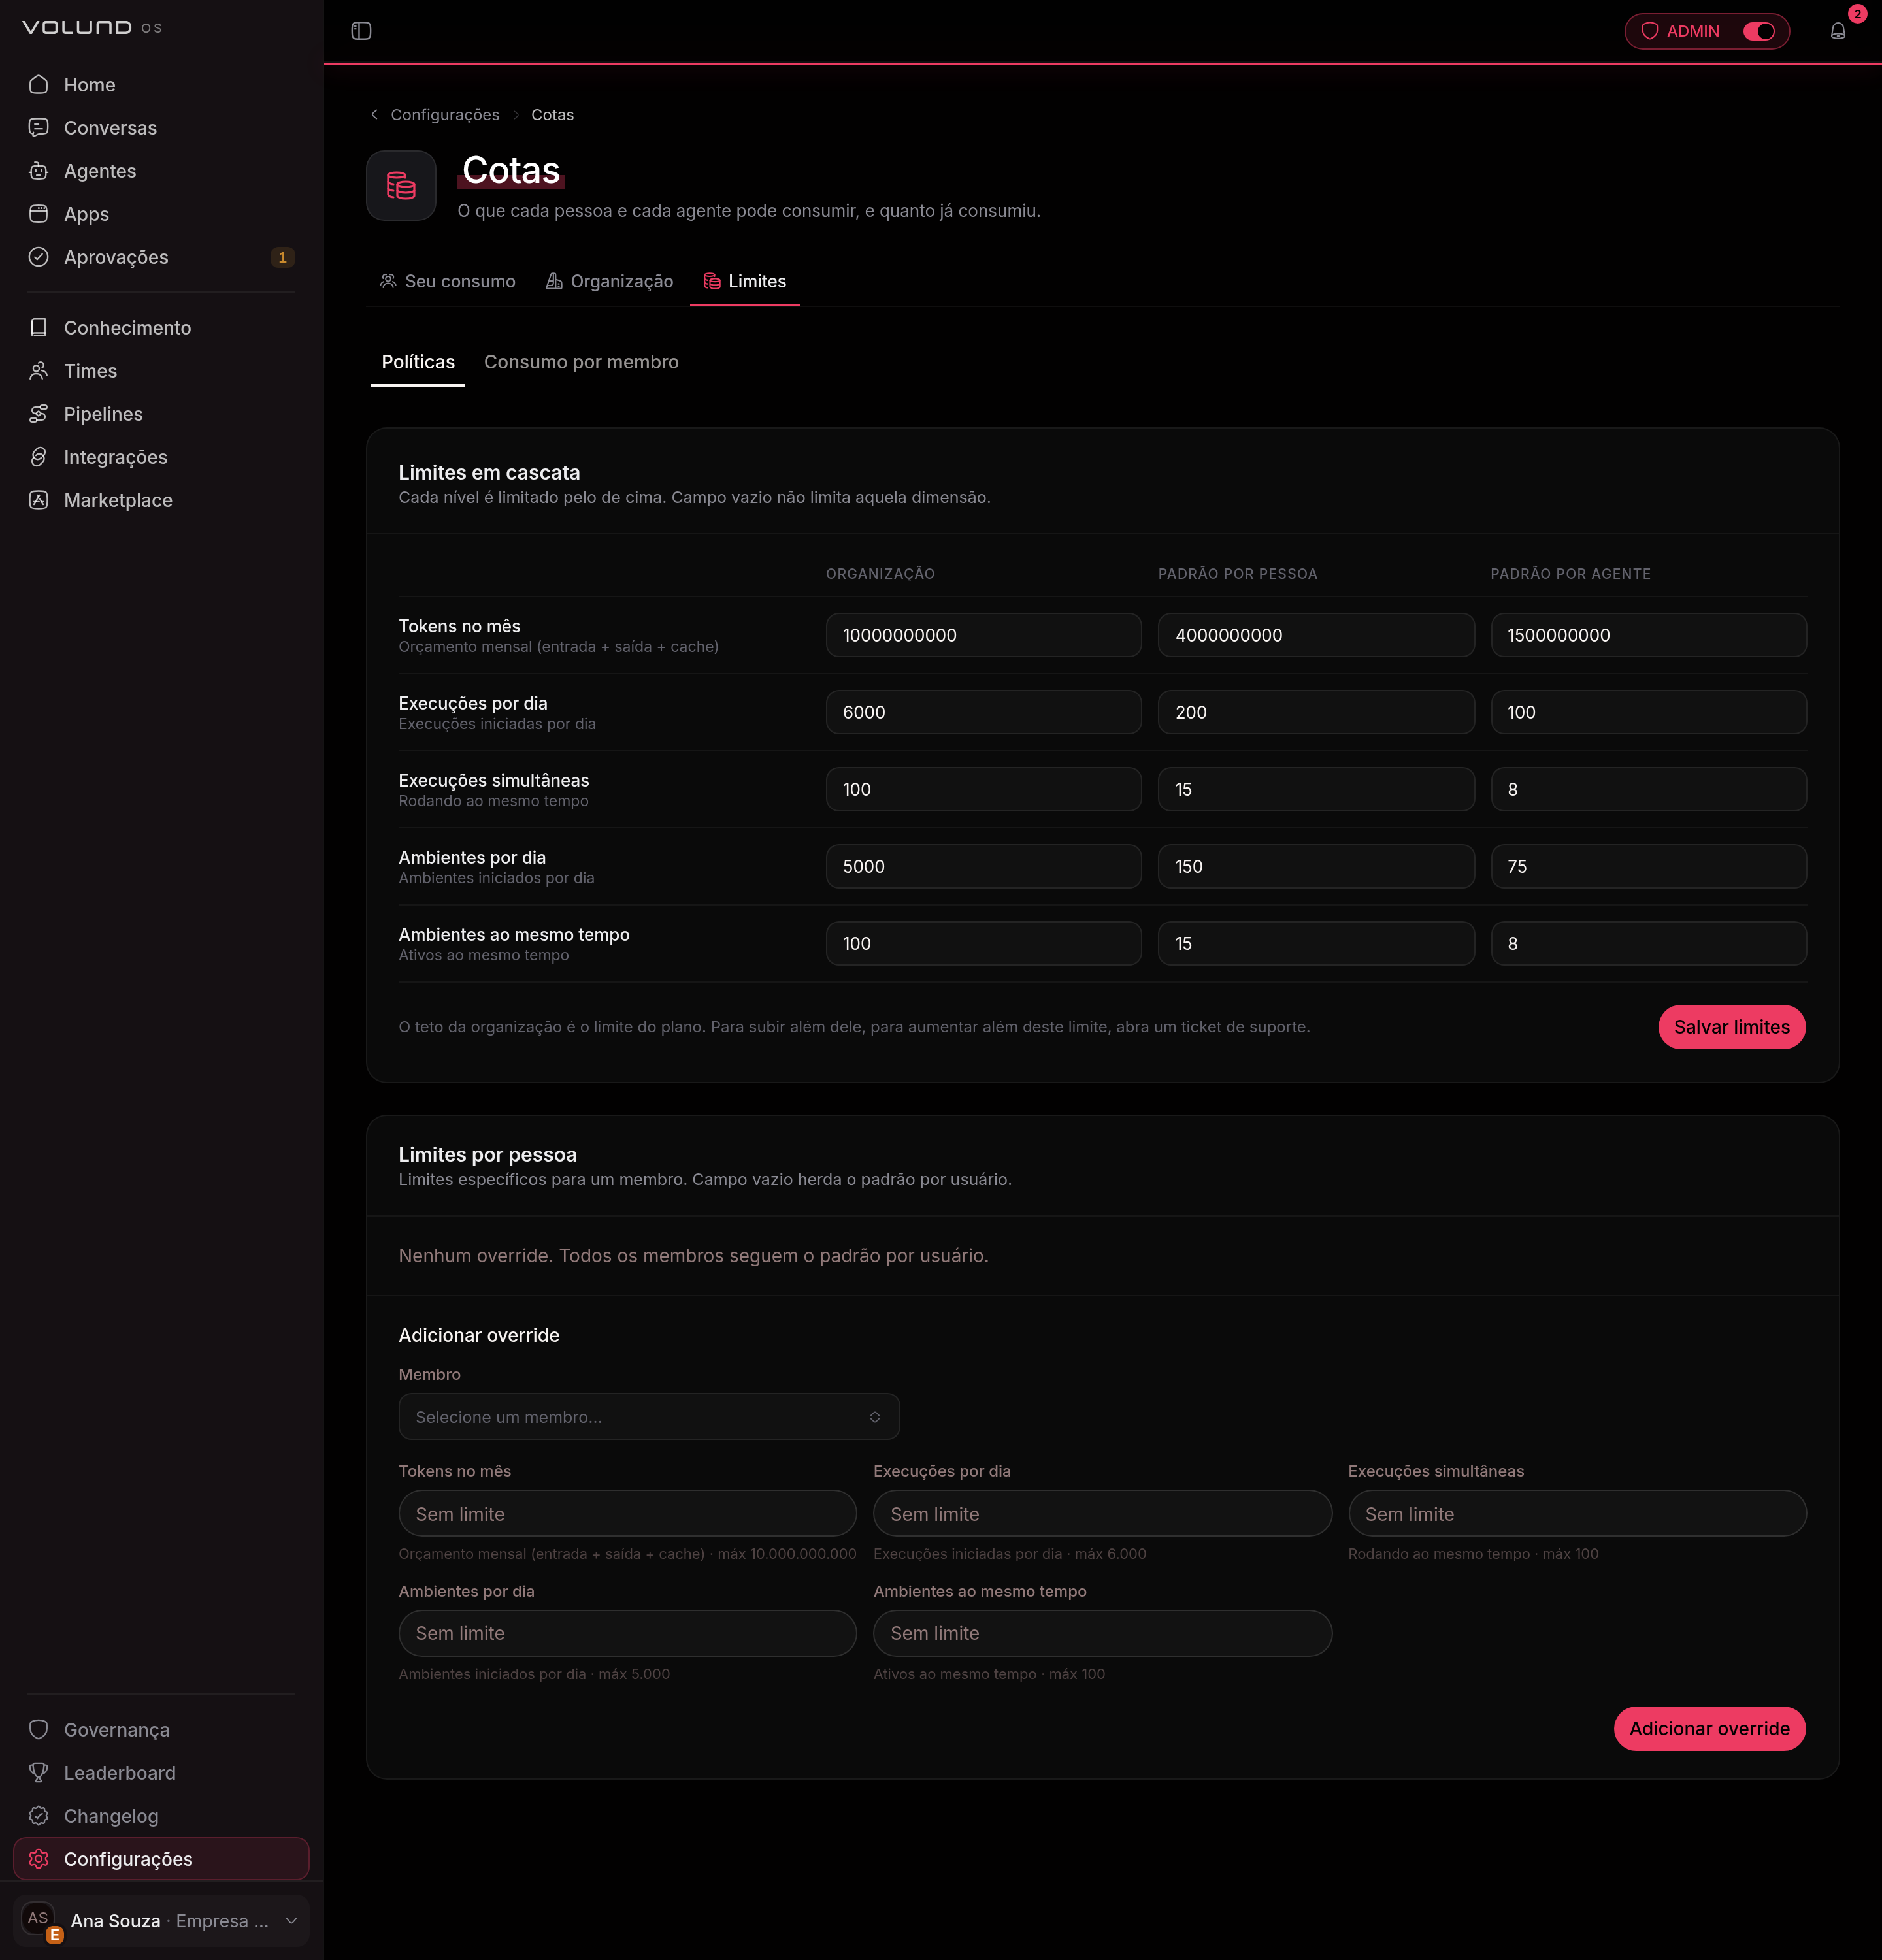
Task: Go back with the breadcrumb chevron
Action: [374, 115]
